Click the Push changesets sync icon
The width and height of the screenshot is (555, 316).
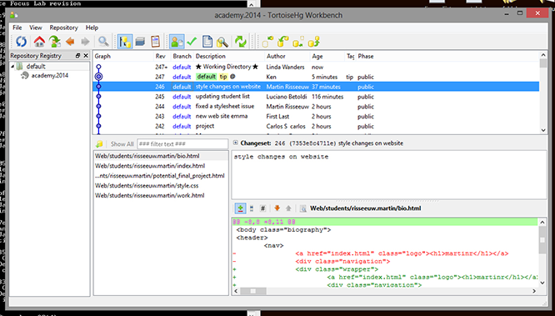coord(313,42)
